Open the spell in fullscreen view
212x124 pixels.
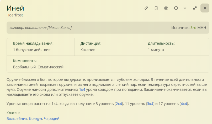[x=195, y=8]
